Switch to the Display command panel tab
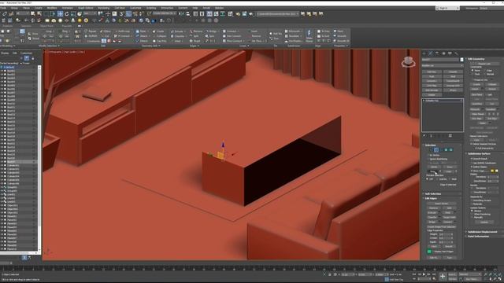The width and height of the screenshot is (504, 283). tap(450, 53)
